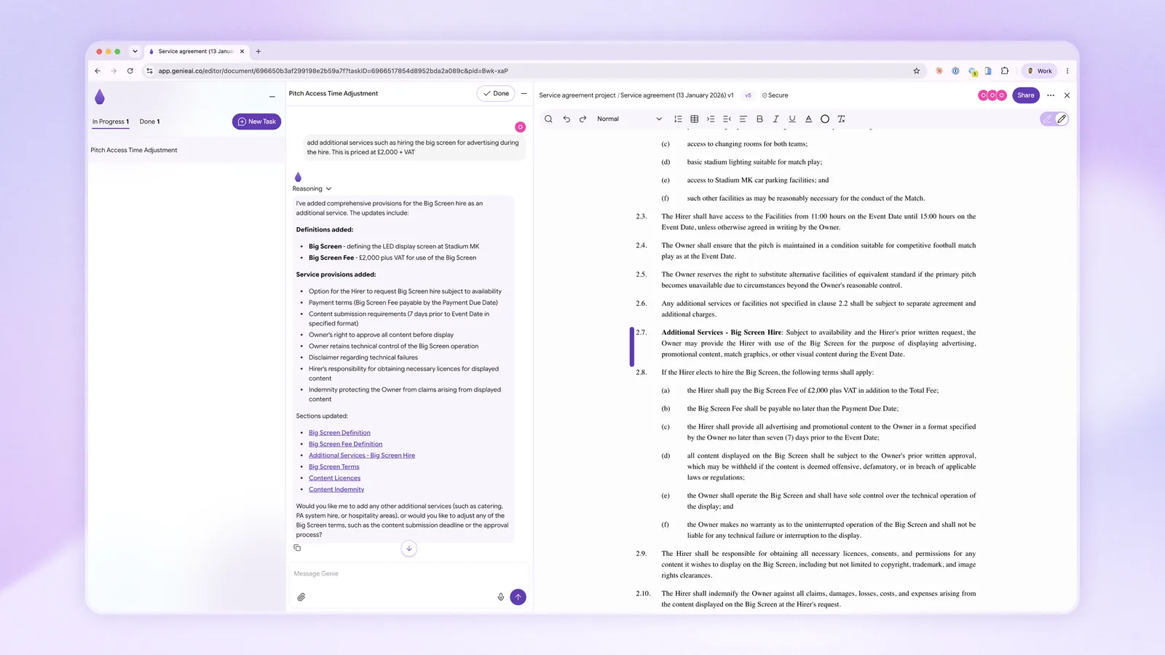
Task: Open the v5 version badge
Action: (748, 95)
